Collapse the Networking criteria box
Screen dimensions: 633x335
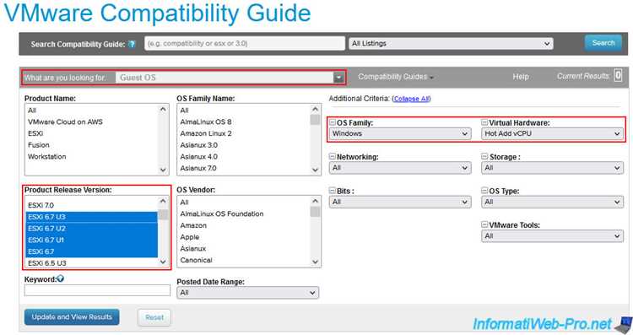tap(333, 157)
